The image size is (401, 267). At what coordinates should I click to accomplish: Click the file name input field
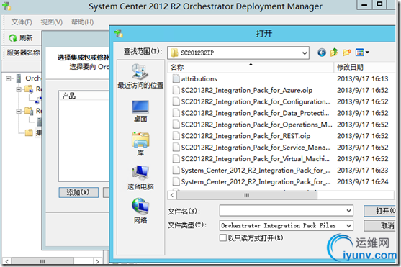point(282,211)
